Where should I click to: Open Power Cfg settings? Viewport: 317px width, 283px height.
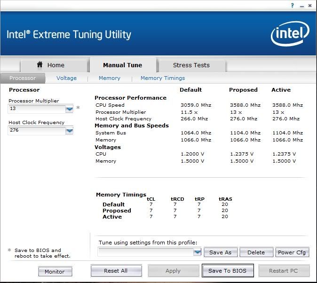292,252
